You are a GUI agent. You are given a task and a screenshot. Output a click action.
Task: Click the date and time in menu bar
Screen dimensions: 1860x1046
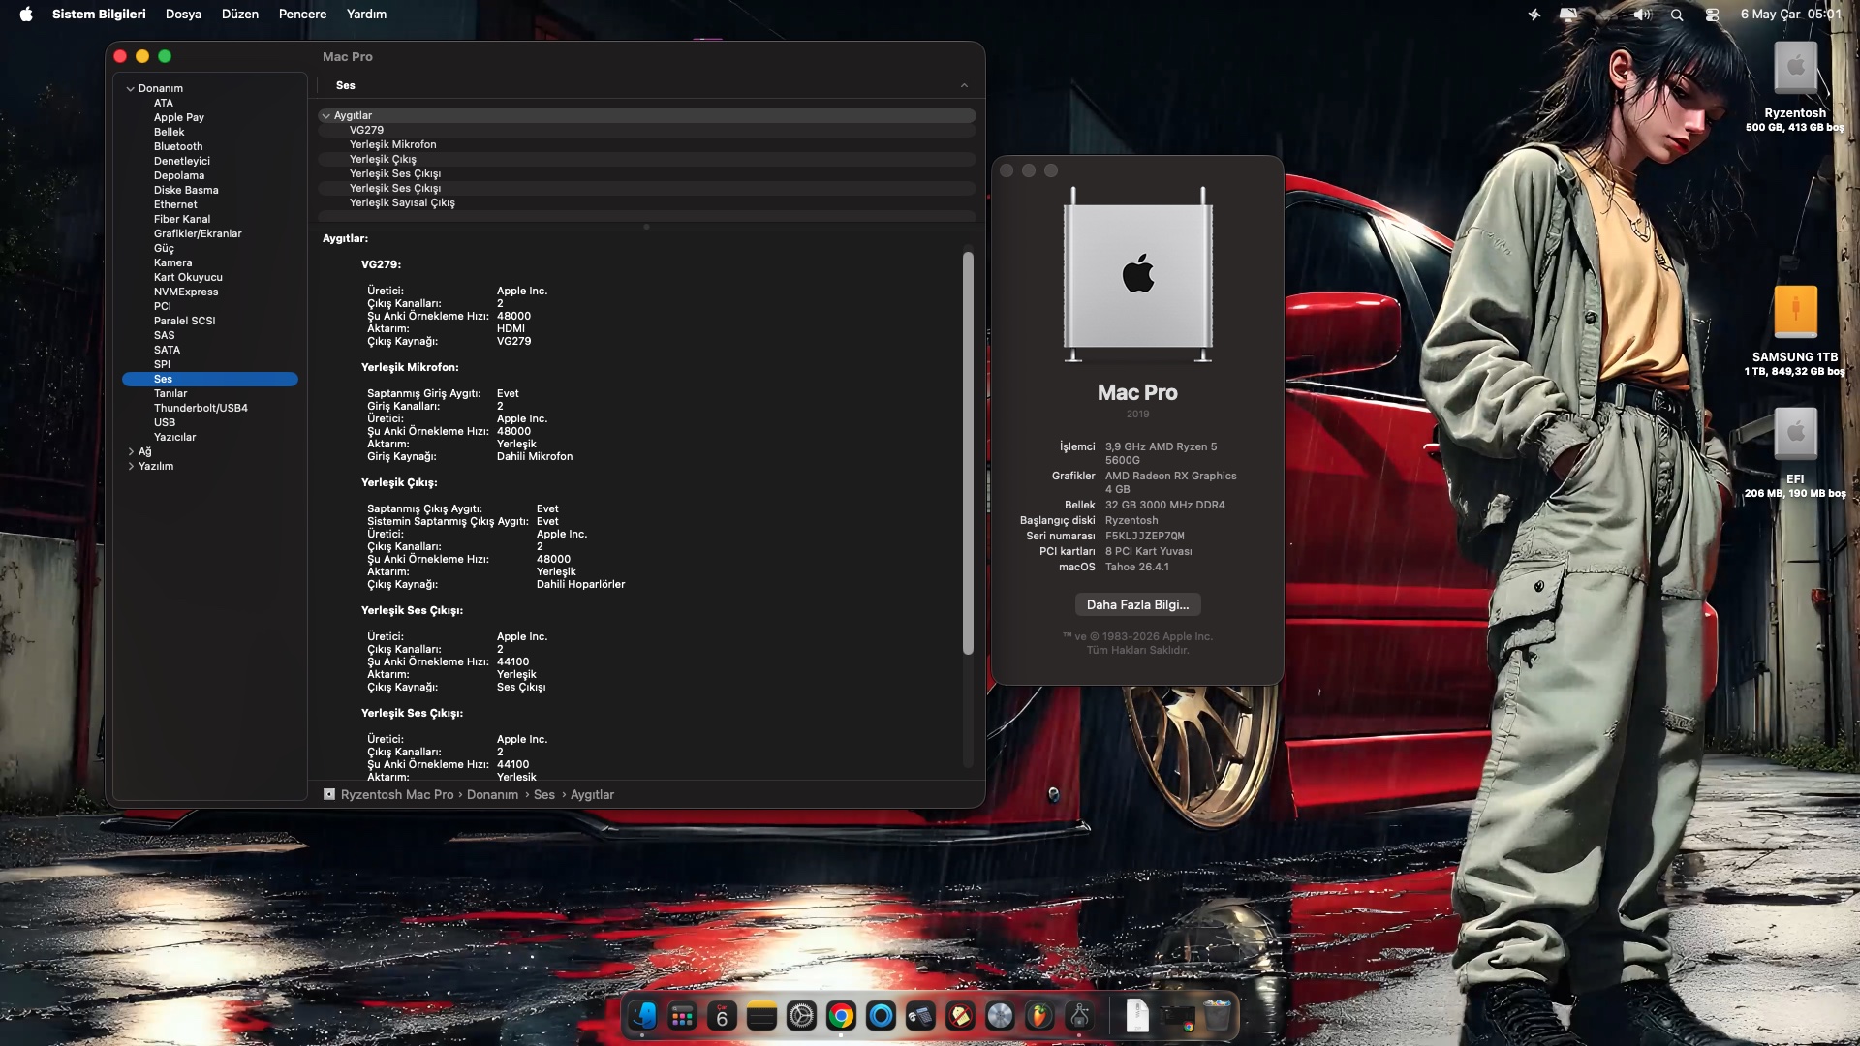point(1790,14)
